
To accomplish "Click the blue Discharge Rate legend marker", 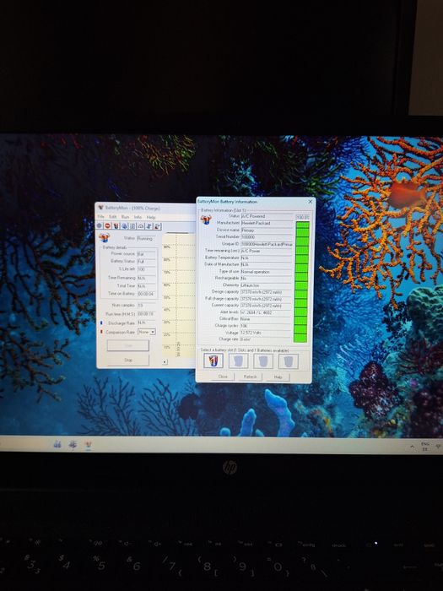I will tap(101, 323).
